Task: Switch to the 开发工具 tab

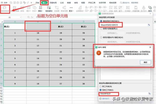Action: click(92, 3)
